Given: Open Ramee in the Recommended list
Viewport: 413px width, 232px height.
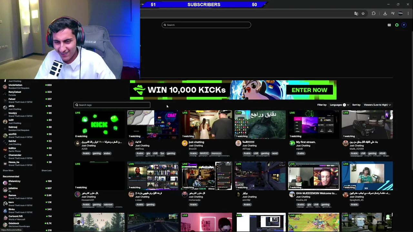Looking at the screenshot, I should point(27,197).
